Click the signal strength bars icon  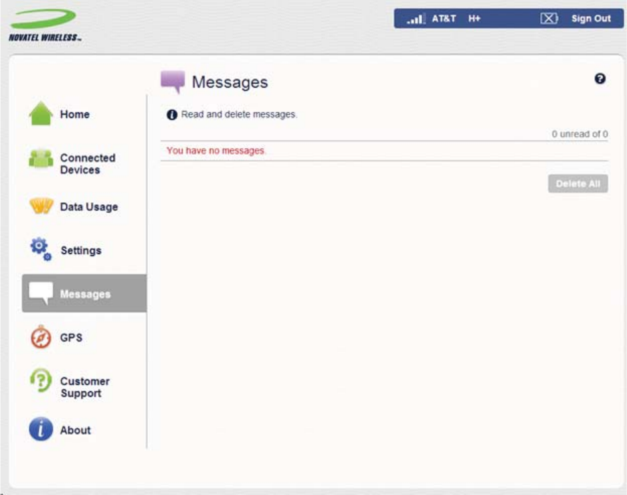[416, 18]
